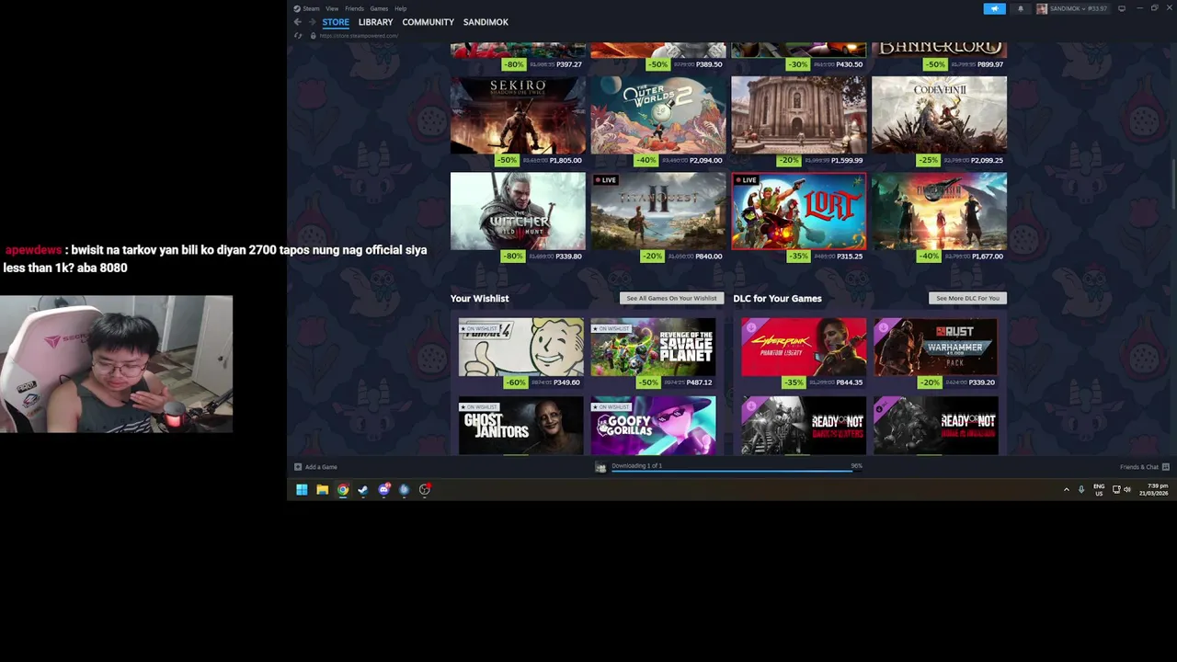This screenshot has width=1177, height=662.
Task: Open the Goofy Gorillas wishlist card
Action: pos(653,426)
